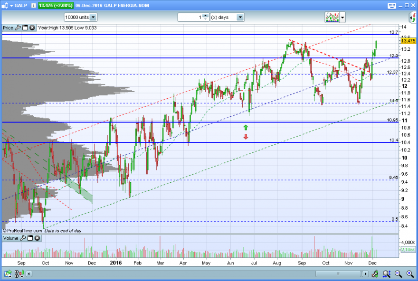This screenshot has height=281, width=418.
Task: Click the 13.475 (+2.08%) price change label
Action: [56, 5]
